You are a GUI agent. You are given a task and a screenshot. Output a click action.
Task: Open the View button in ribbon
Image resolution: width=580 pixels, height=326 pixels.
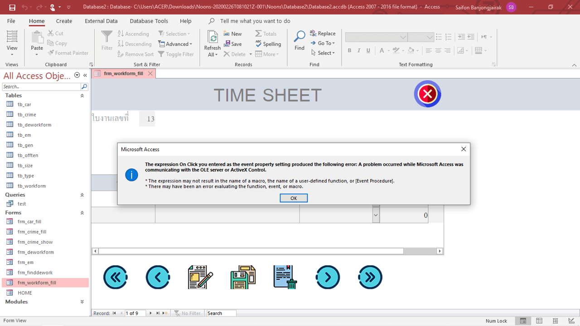[x=12, y=43]
